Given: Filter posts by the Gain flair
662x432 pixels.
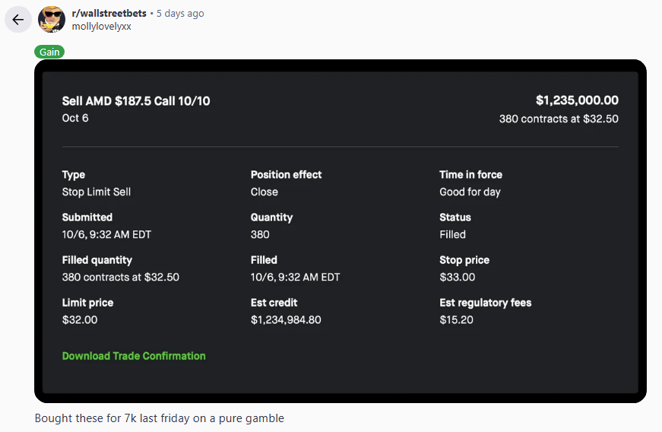Looking at the screenshot, I should click(49, 52).
